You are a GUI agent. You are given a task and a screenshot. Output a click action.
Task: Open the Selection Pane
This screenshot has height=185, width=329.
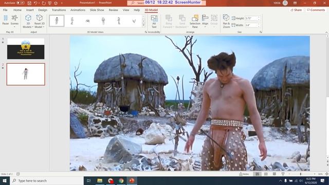tap(195, 22)
